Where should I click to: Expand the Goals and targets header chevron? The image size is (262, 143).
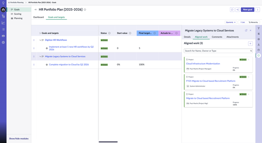pyautogui.click(x=40, y=33)
